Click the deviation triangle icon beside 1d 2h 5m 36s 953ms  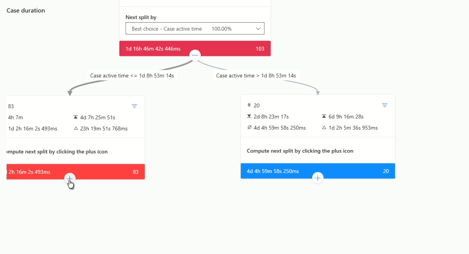(324, 127)
